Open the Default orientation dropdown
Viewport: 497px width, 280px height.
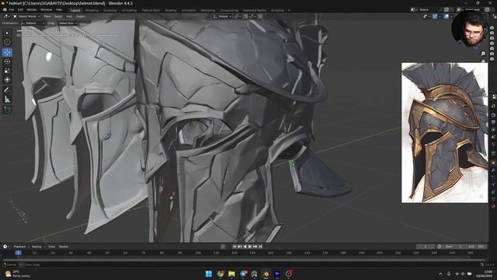[x=33, y=23]
